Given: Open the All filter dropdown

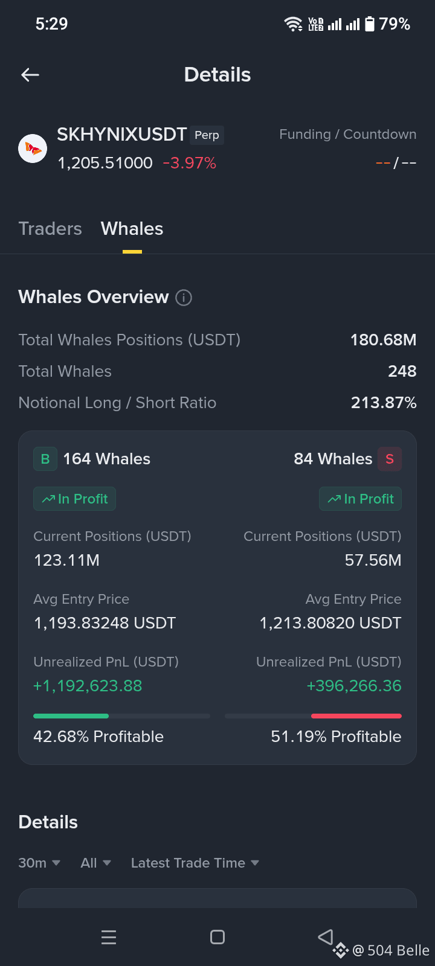Looking at the screenshot, I should click(x=96, y=863).
